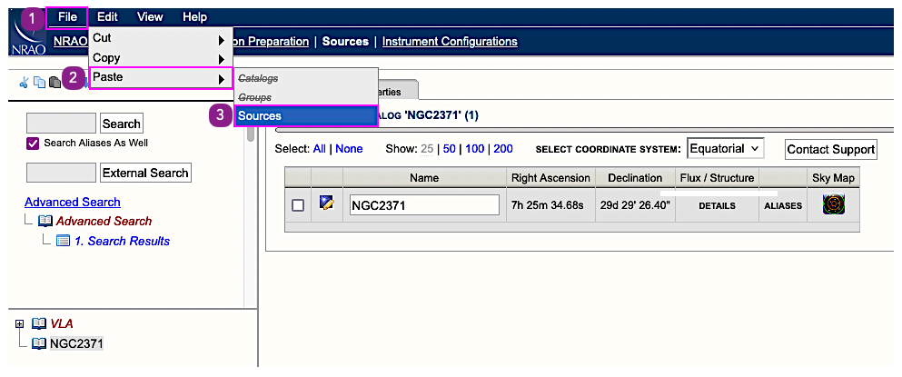The width and height of the screenshot is (902, 377).
Task: Expand the VLA catalog tree node
Action: click(20, 323)
